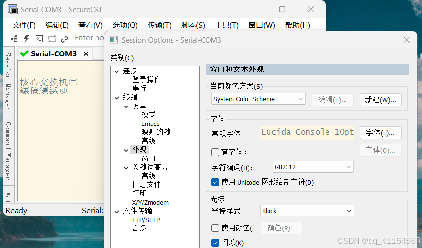This screenshot has height=248, width=422.
Task: Open the System Color Scheme dropdown
Action: point(258,99)
